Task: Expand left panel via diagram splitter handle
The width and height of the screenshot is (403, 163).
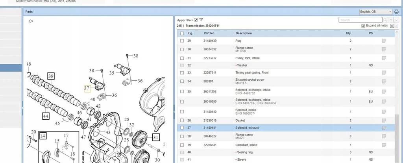Action: (x=22, y=108)
